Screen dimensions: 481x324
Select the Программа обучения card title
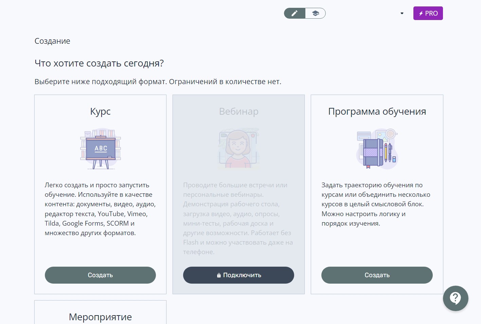[x=377, y=111]
